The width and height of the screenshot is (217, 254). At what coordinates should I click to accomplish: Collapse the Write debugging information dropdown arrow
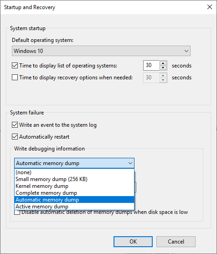(130, 163)
